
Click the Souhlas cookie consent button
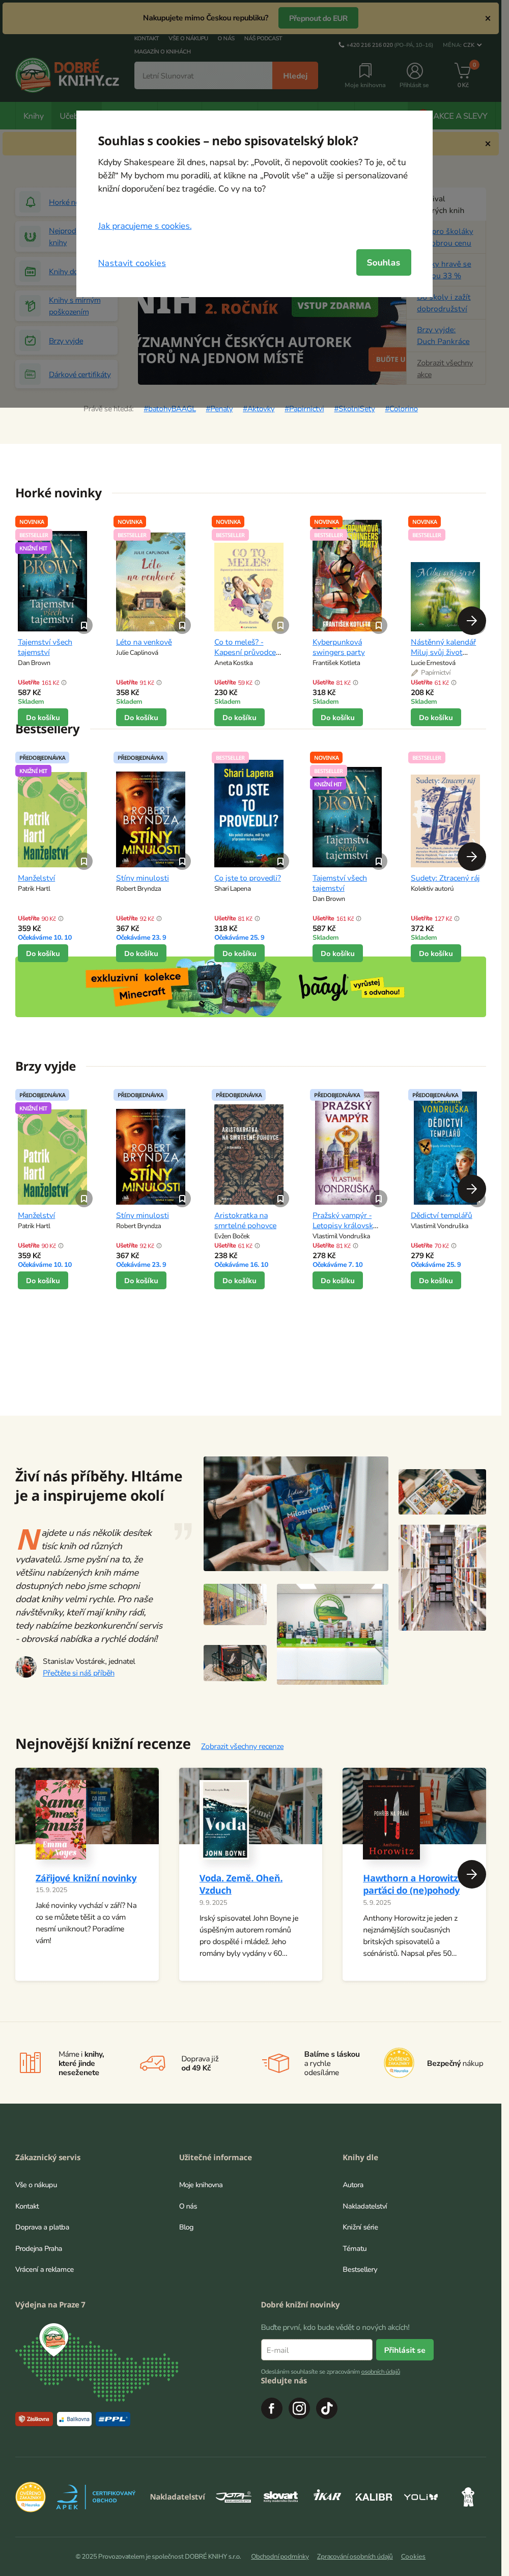(383, 263)
